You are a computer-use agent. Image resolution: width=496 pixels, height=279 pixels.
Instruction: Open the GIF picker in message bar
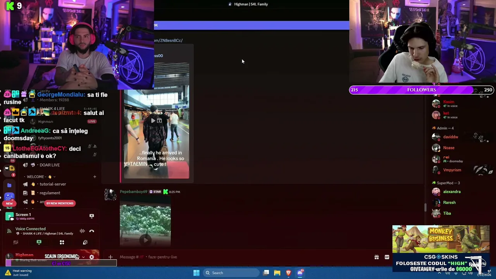coord(387,257)
